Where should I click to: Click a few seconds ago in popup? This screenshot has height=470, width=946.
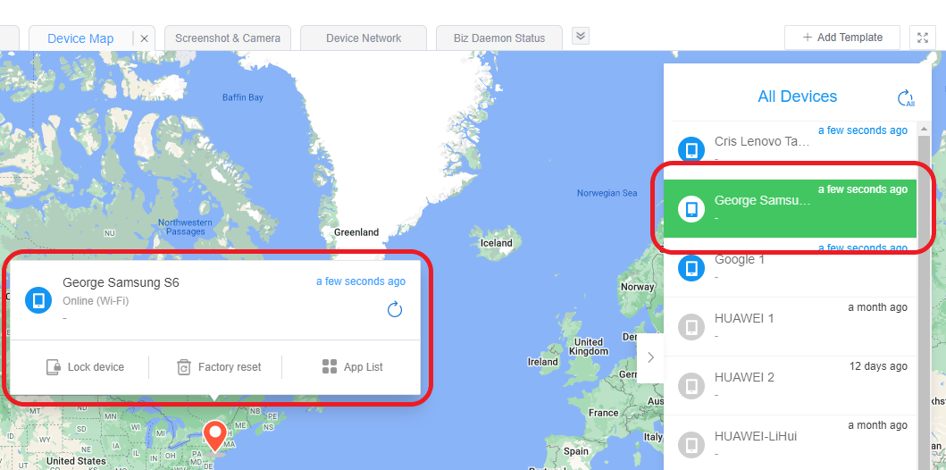pyautogui.click(x=361, y=281)
